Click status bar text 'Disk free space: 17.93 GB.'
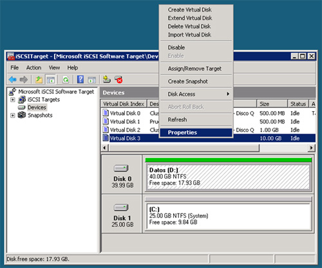 [38, 259]
